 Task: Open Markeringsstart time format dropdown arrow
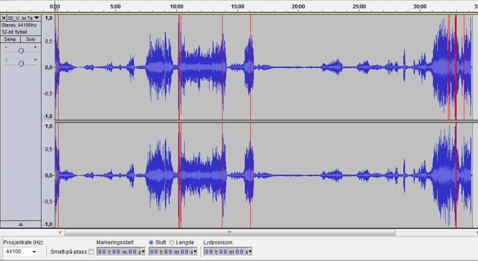143,252
